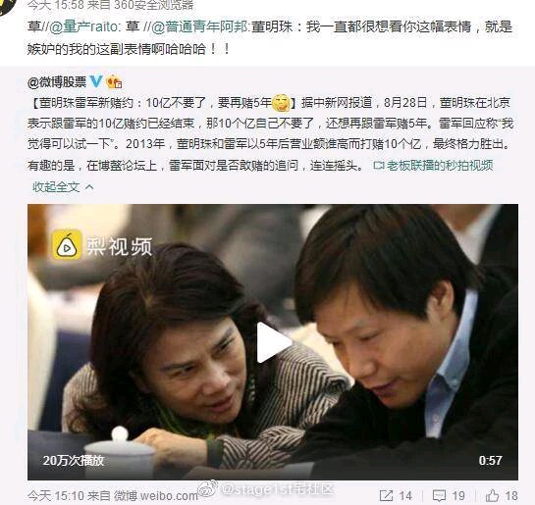Open the 老板联播的秒拍视频 video link
The image size is (535, 505).
click(433, 166)
